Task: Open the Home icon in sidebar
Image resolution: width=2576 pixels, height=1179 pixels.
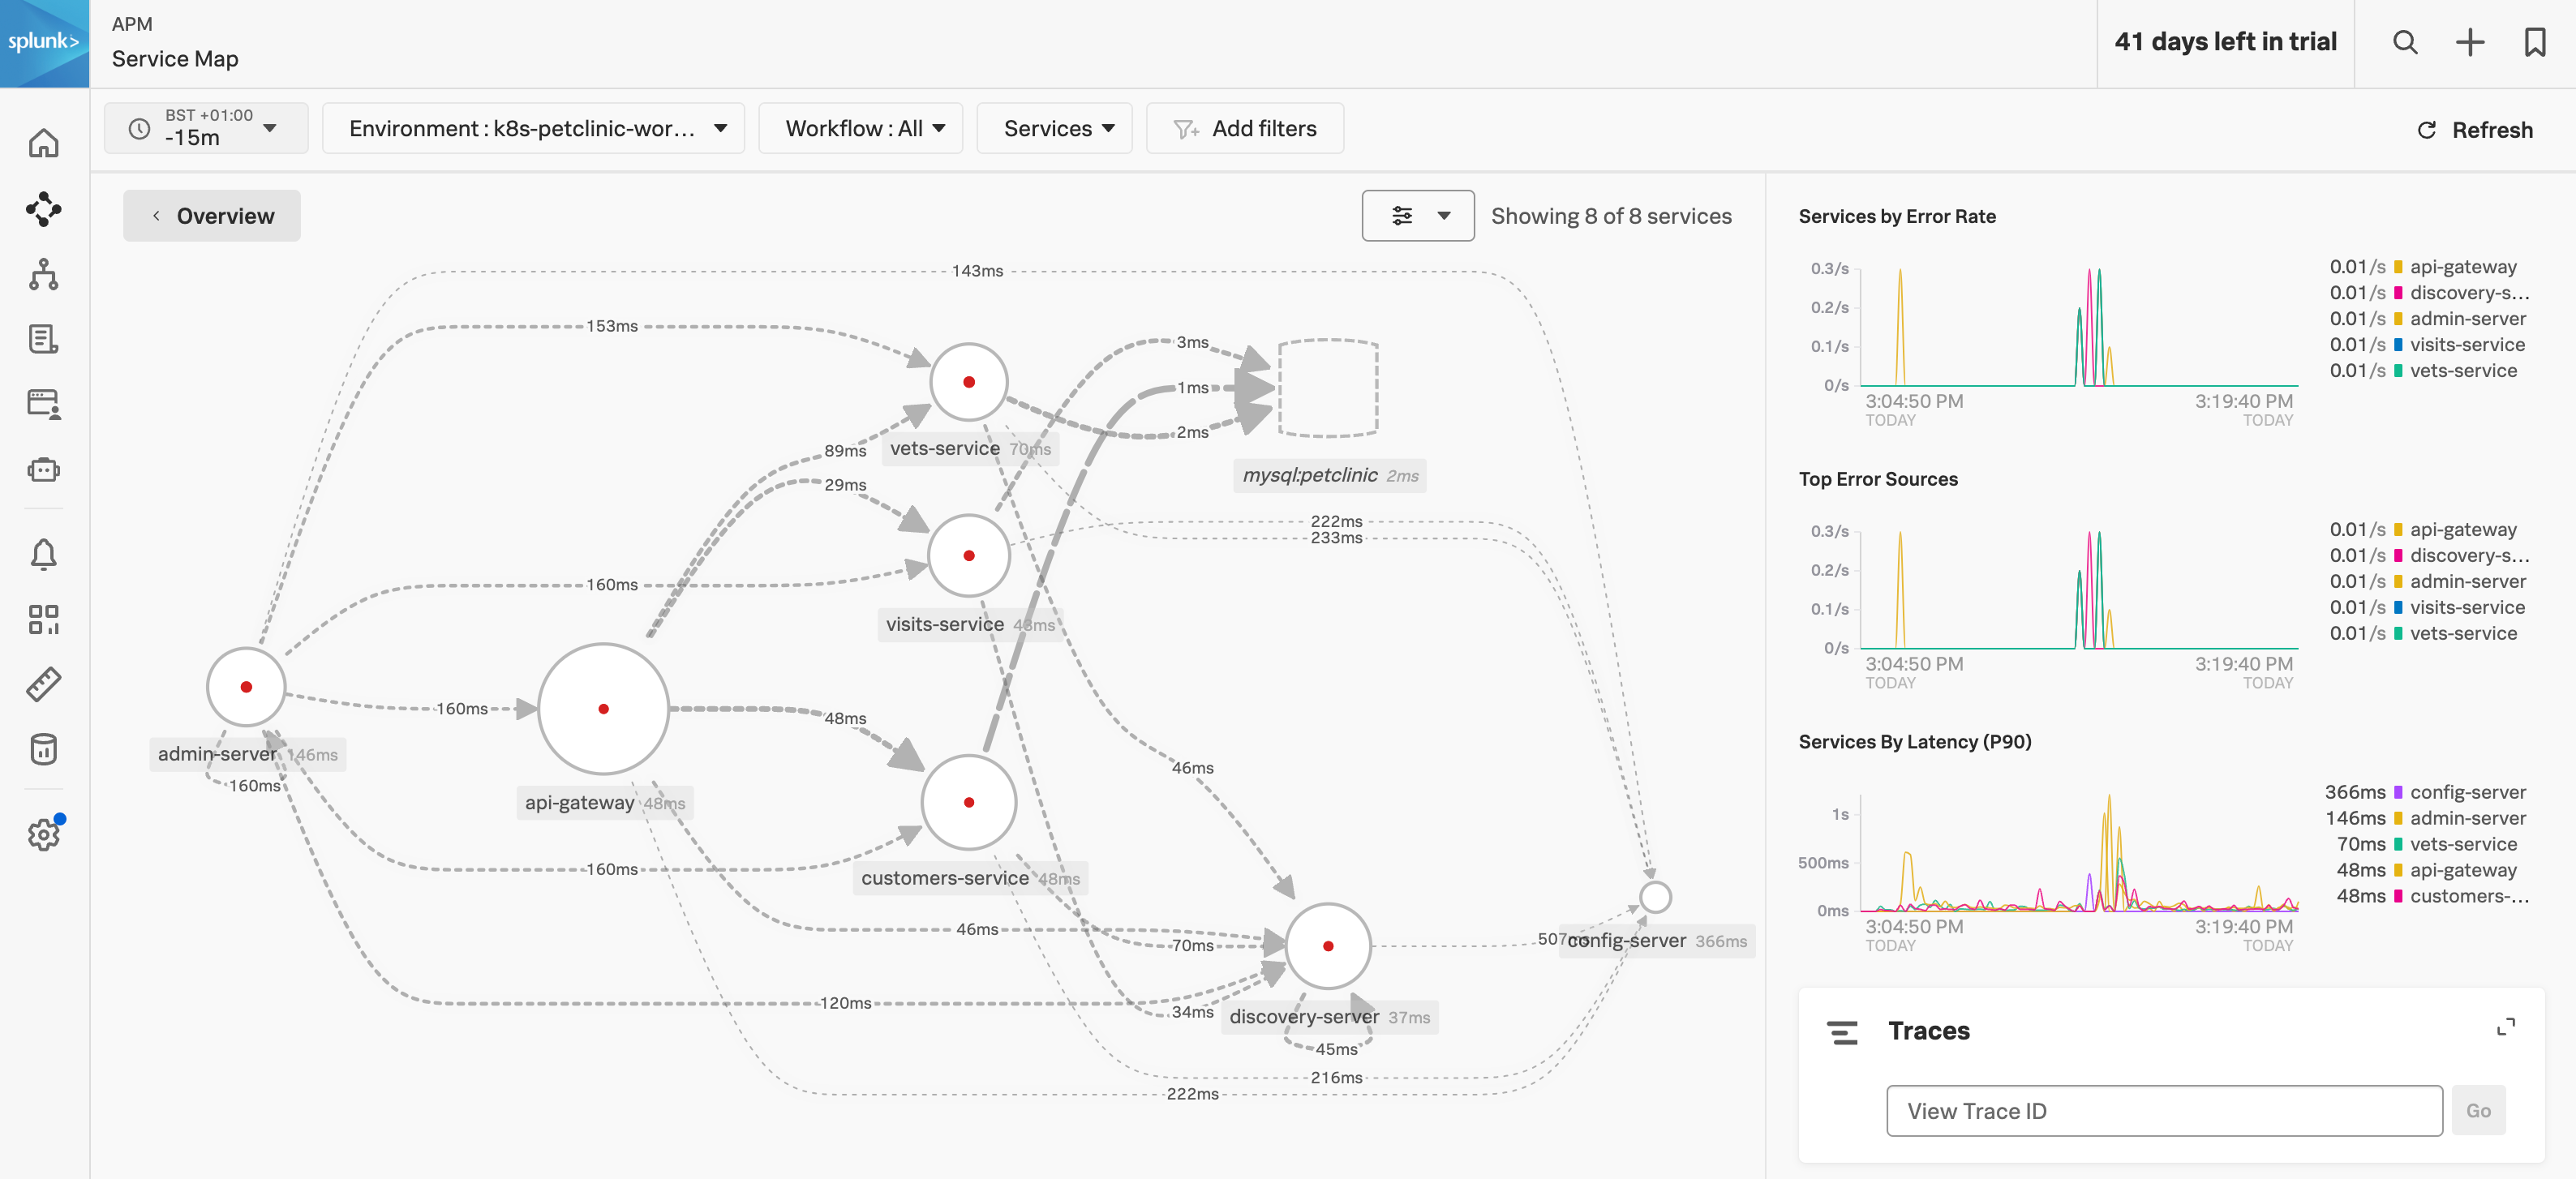Action: pos(44,143)
